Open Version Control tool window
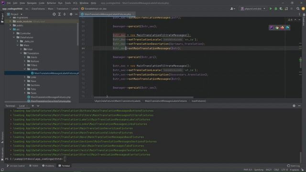Screen dimensions: 306x172 coord(16,166)
